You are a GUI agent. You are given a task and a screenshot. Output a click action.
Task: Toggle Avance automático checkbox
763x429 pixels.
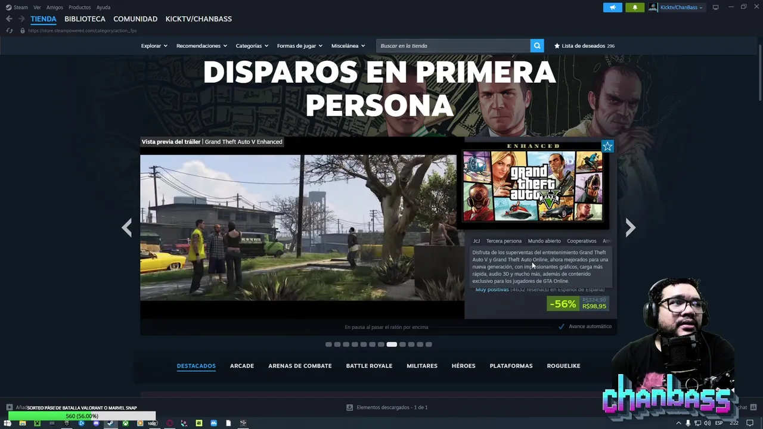coord(561,327)
